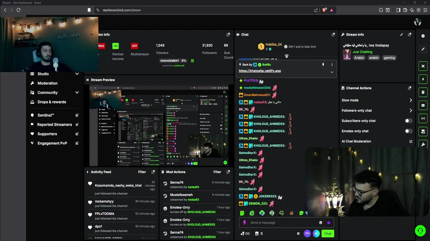This screenshot has width=430, height=241.
Task: Click the microphone icon in the message box
Action: pos(244,223)
